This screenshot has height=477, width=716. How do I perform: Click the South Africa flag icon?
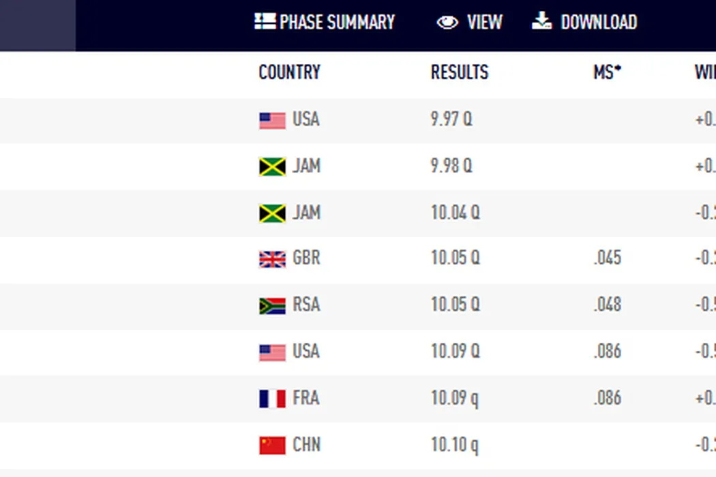272,306
